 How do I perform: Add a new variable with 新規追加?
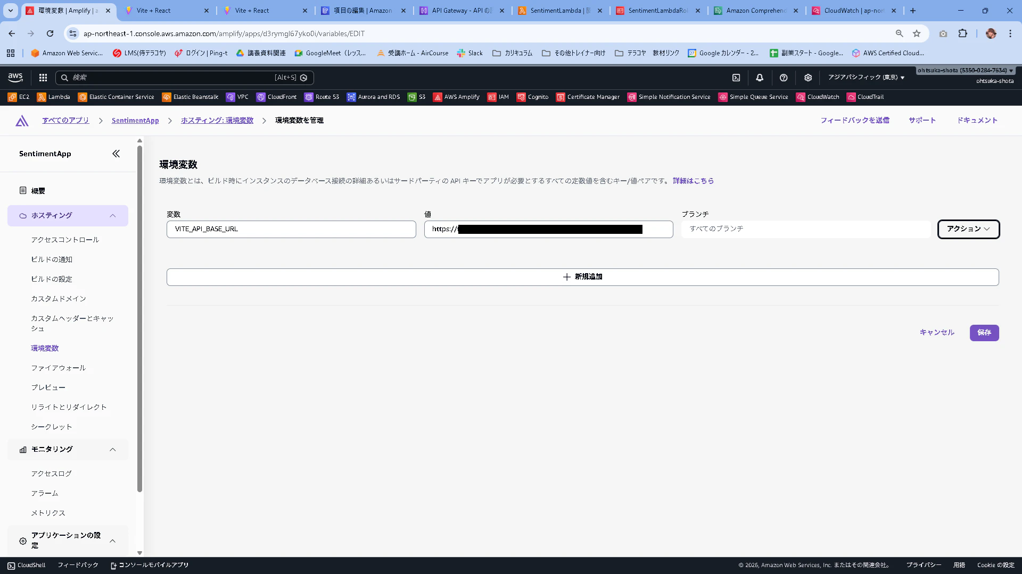pyautogui.click(x=582, y=277)
